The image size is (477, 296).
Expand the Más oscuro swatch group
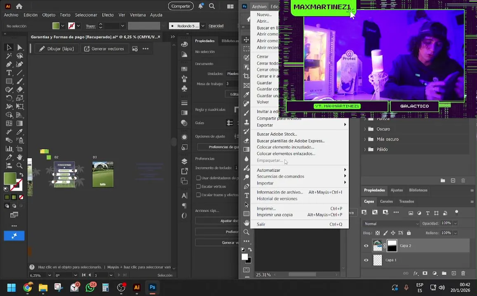coord(365,139)
